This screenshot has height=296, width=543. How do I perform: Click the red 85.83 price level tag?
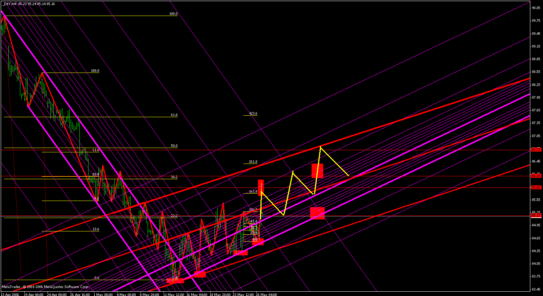[536, 187]
